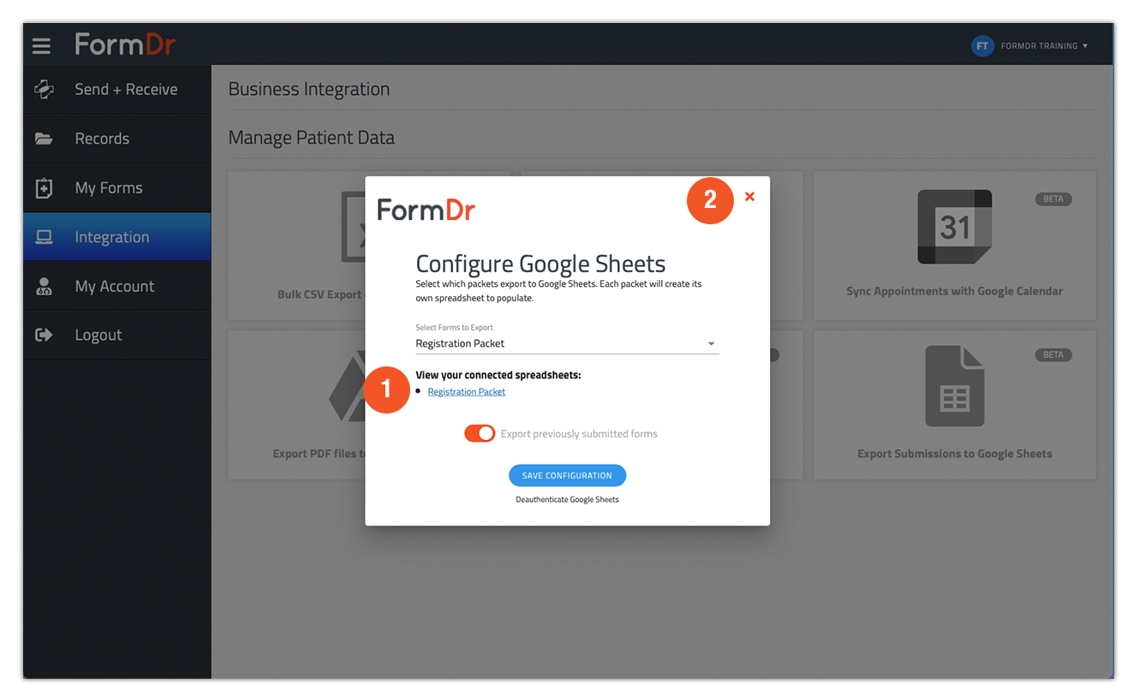This screenshot has height=696, width=1133.
Task: Open the Select Forms to Export dropdown
Action: [567, 343]
